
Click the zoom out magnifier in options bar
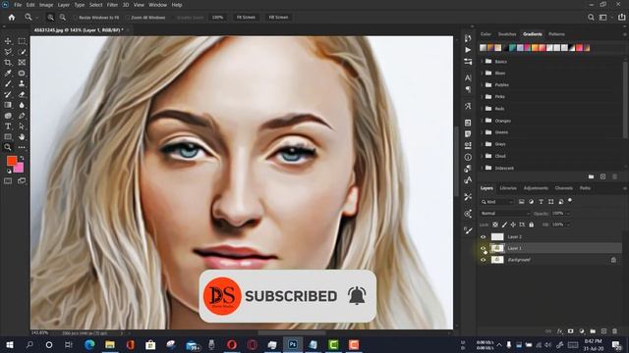pyautogui.click(x=63, y=18)
